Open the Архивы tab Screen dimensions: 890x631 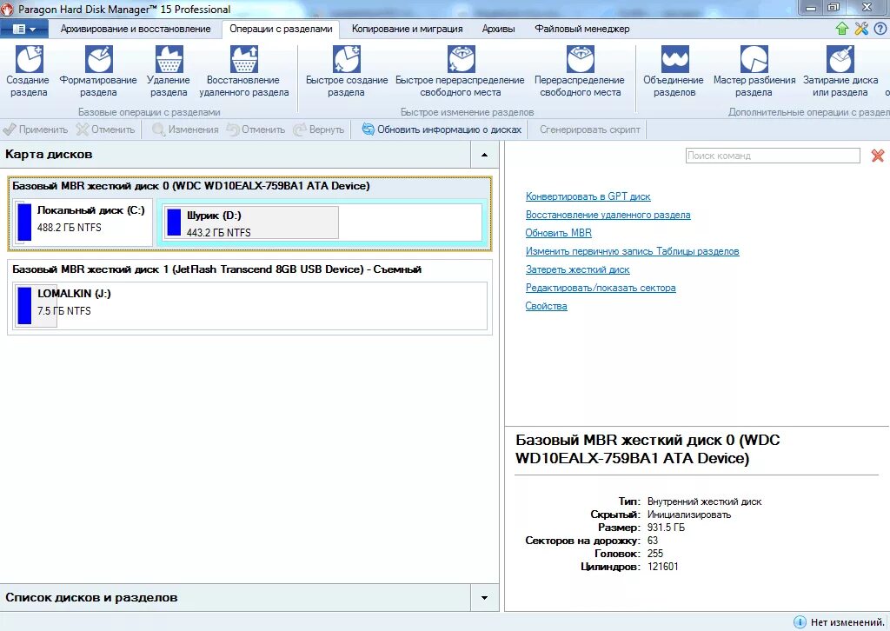coord(498,29)
